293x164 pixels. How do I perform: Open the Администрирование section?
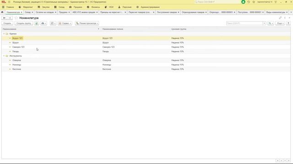148,7
